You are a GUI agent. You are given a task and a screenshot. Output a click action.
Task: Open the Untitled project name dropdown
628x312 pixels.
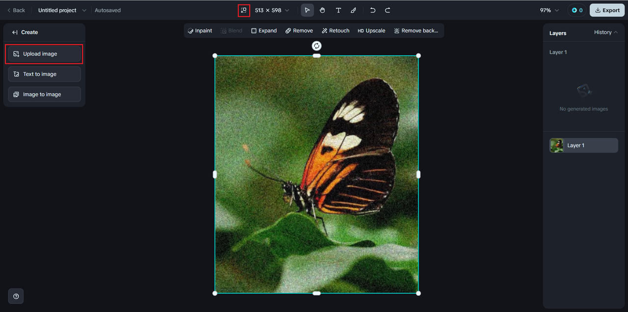(62, 10)
